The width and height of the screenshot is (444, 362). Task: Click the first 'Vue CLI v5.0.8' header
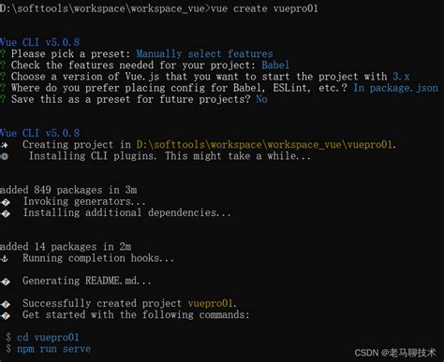pyautogui.click(x=39, y=42)
